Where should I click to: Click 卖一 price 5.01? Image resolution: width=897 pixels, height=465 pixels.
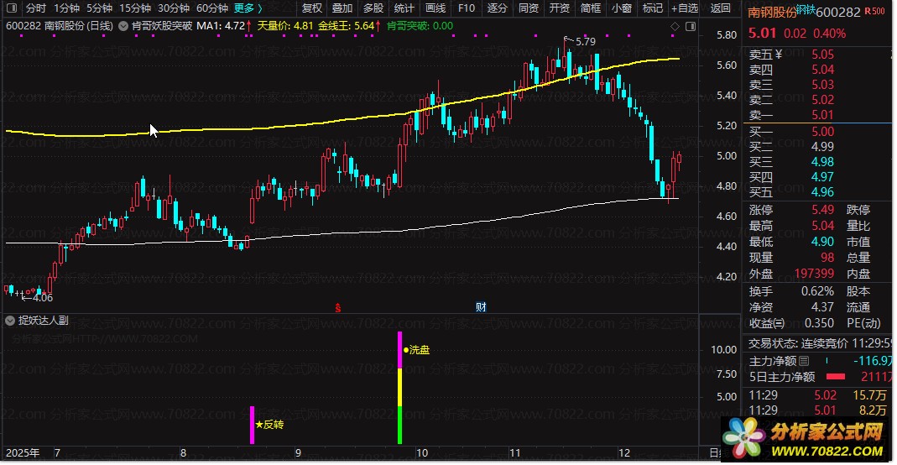(x=822, y=115)
